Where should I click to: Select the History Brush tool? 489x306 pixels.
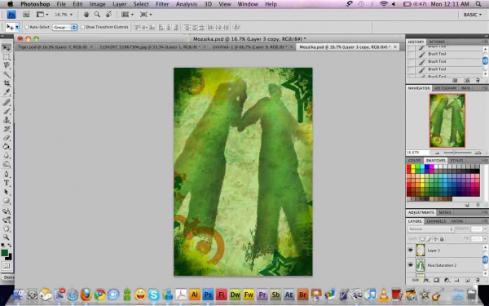[7, 129]
